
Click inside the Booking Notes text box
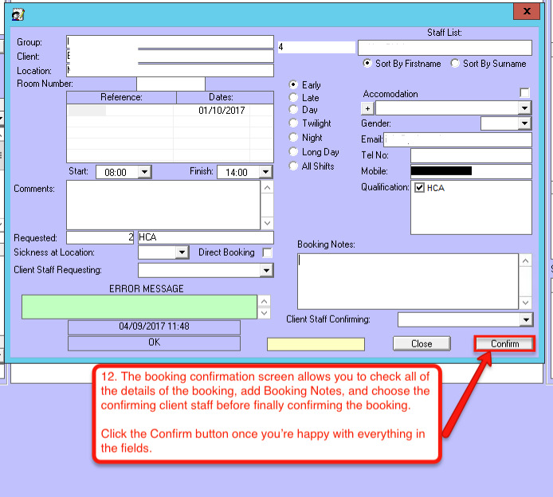pos(407,280)
